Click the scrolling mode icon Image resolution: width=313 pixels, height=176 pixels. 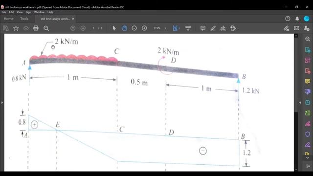(x=188, y=28)
